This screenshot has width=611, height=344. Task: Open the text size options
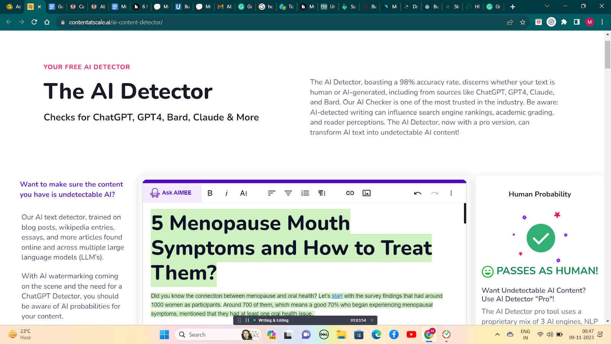point(243,193)
